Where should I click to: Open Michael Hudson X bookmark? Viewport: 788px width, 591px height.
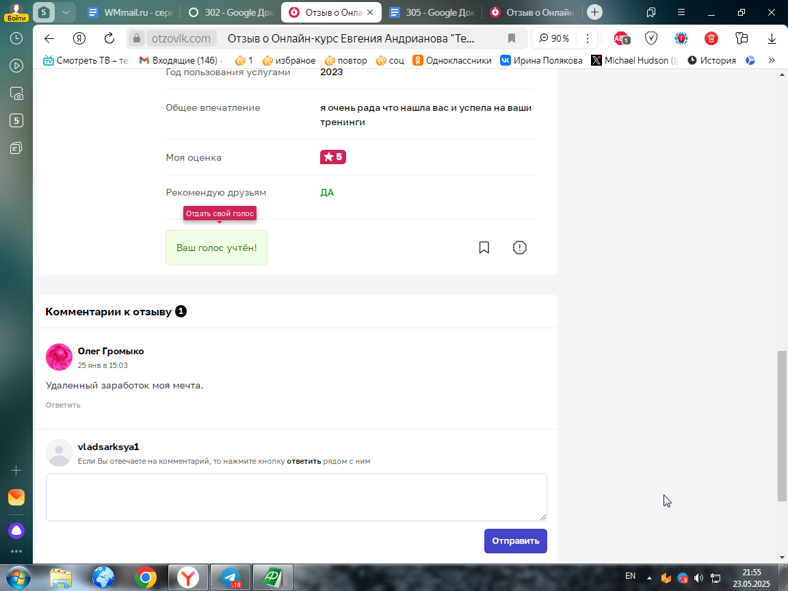(635, 60)
